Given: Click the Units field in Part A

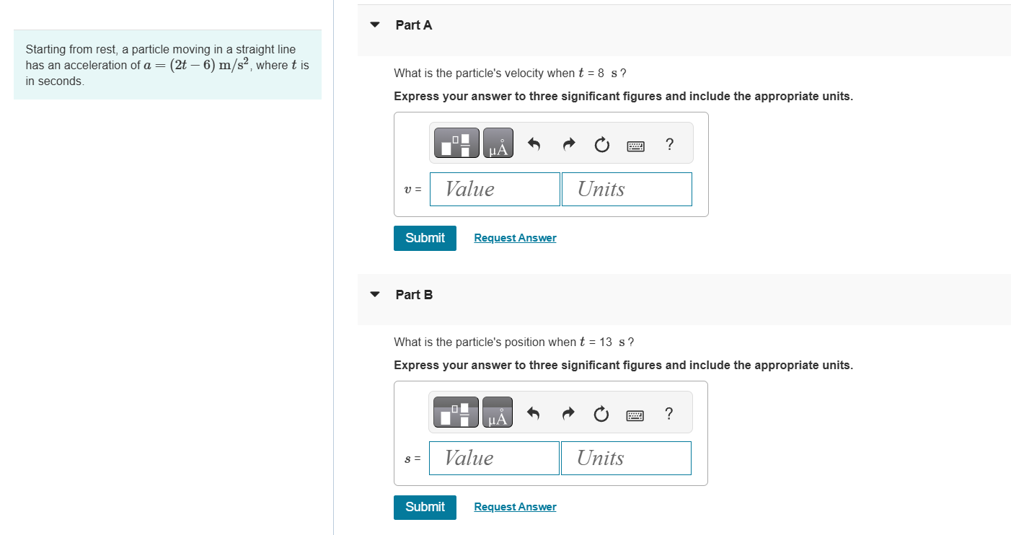Looking at the screenshot, I should click(x=626, y=189).
